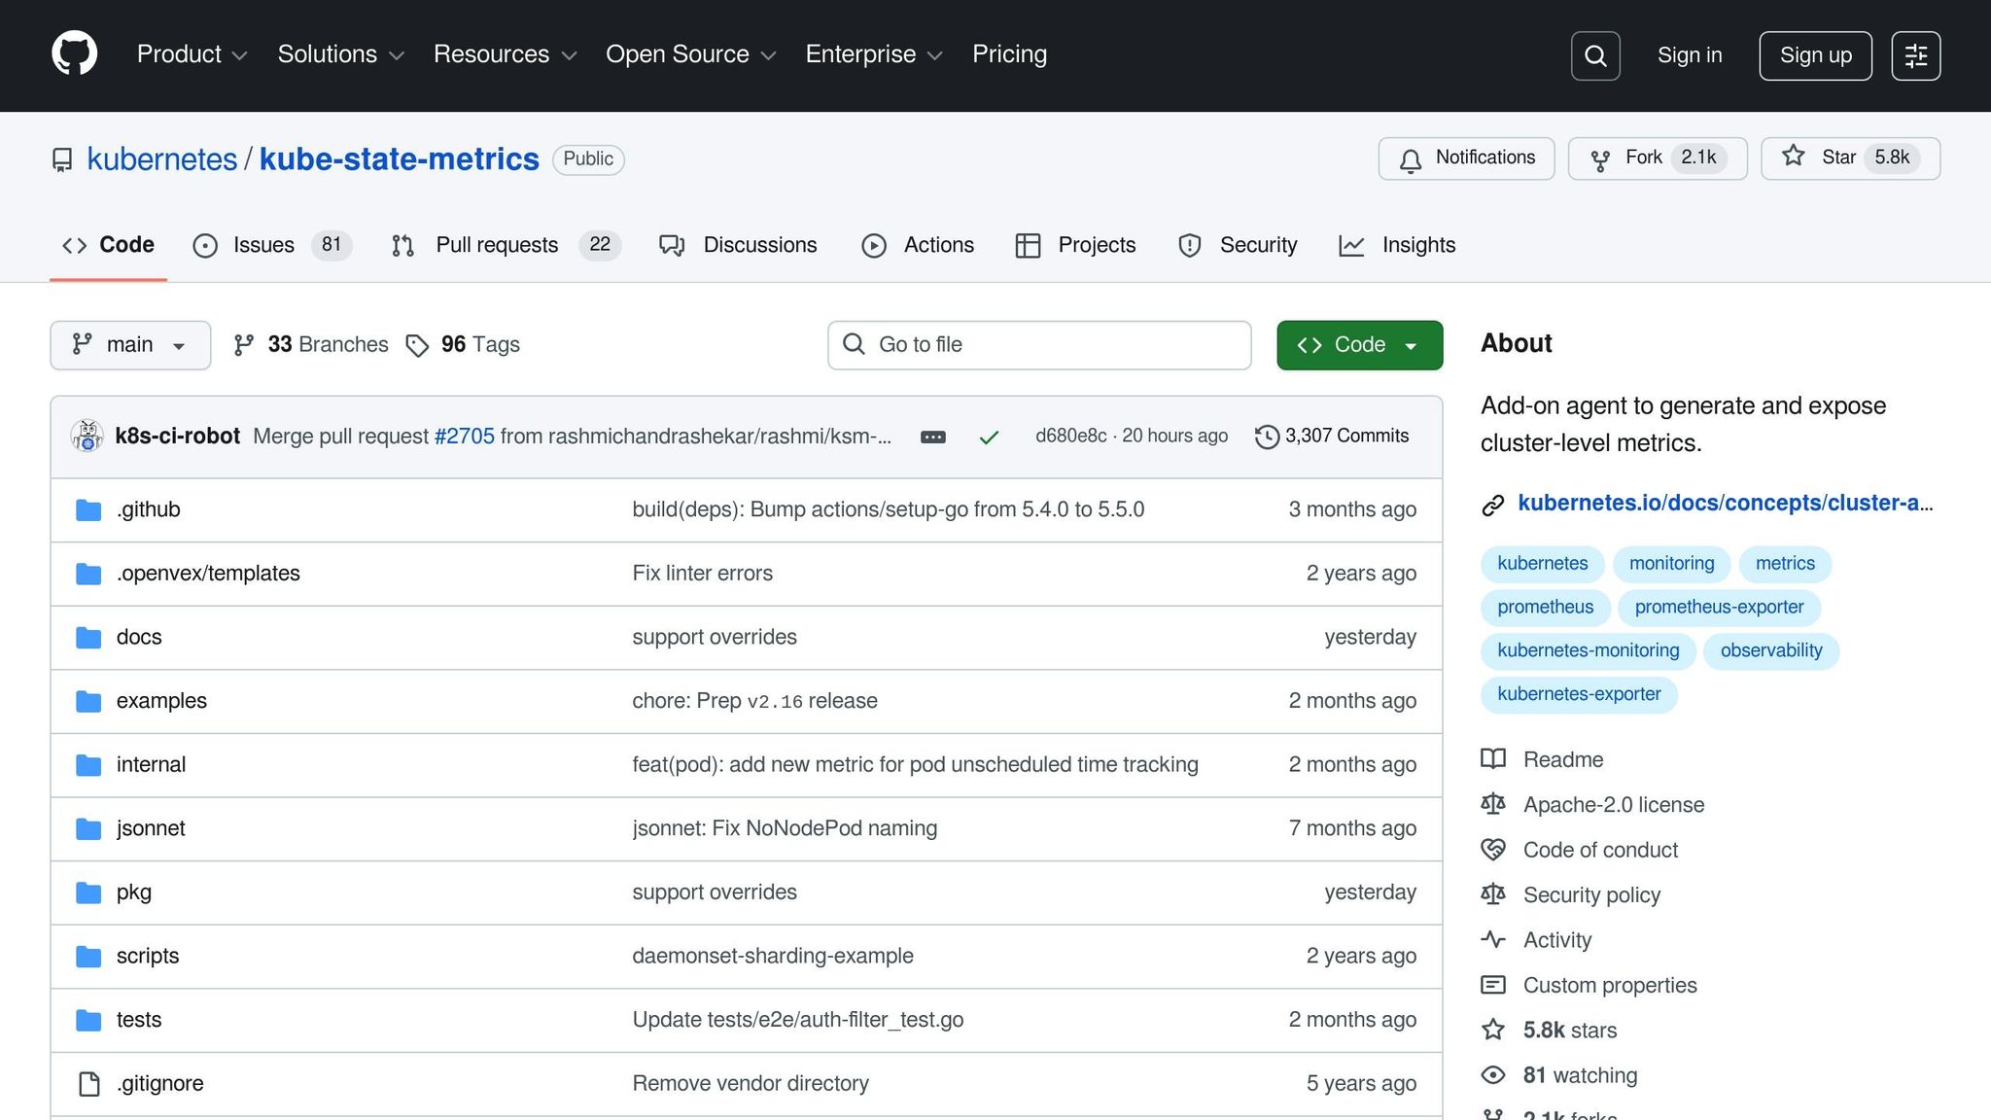Image resolution: width=1991 pixels, height=1120 pixels.
Task: View 81 watching eye icon
Action: 1493,1075
